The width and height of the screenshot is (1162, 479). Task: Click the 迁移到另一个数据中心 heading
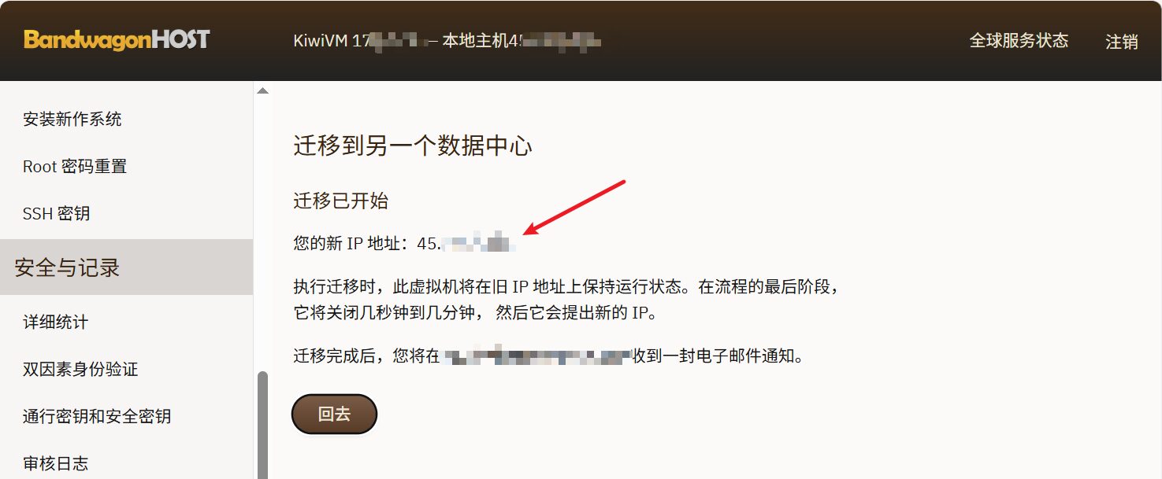413,146
